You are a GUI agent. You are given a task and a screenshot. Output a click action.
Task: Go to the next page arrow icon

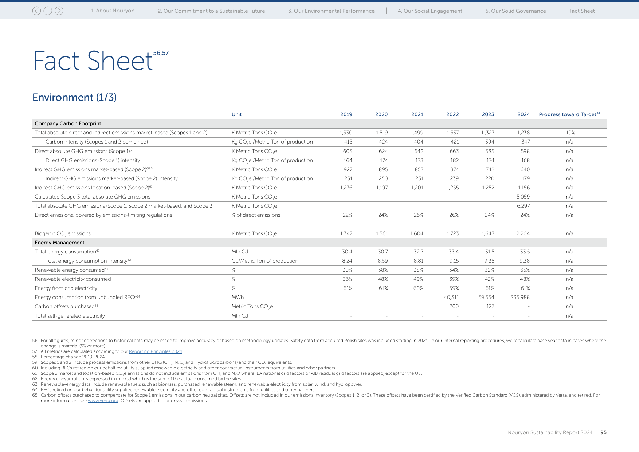[x=59, y=11]
